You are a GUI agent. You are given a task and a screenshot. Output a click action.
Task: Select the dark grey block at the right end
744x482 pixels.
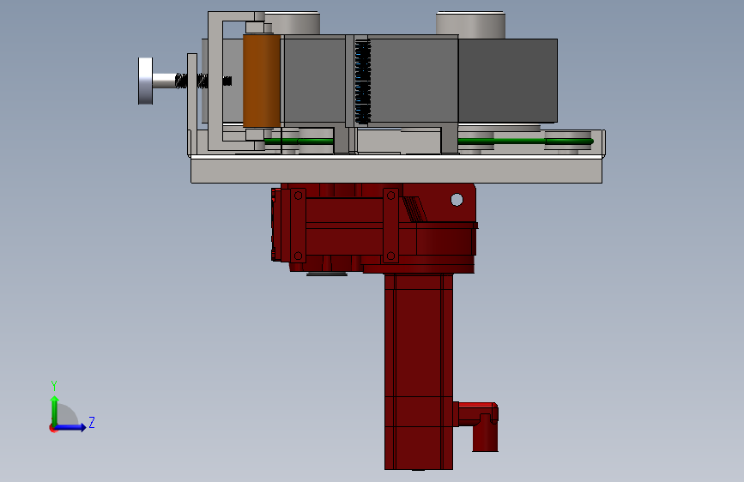pyautogui.click(x=508, y=81)
